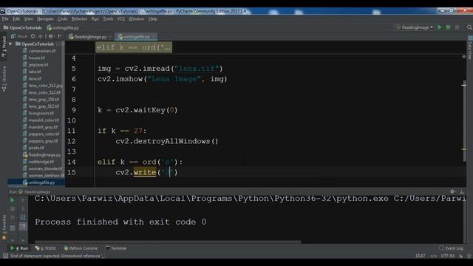Select mandril_color.tif in project tree

pyautogui.click(x=44, y=120)
